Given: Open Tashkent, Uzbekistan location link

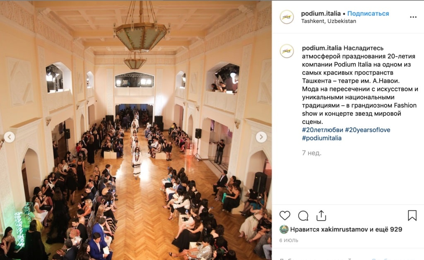Looking at the screenshot, I should [x=328, y=21].
